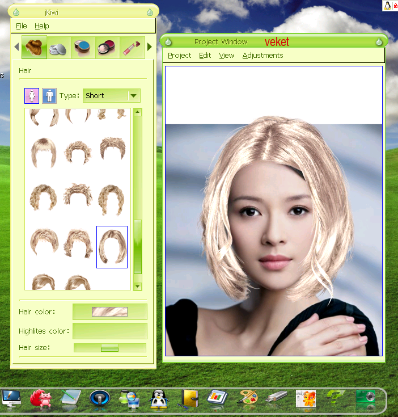The width and height of the screenshot is (398, 417).
Task: Open the Edit menu
Action: [205, 56]
